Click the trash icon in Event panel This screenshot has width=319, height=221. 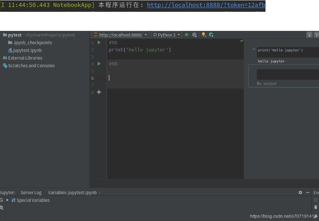[x=316, y=207]
